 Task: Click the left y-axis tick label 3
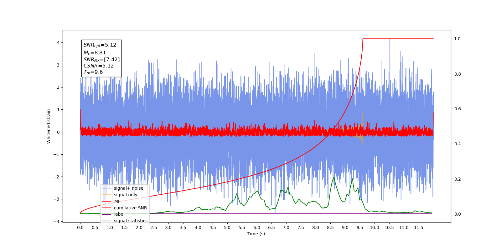[x=58, y=65]
